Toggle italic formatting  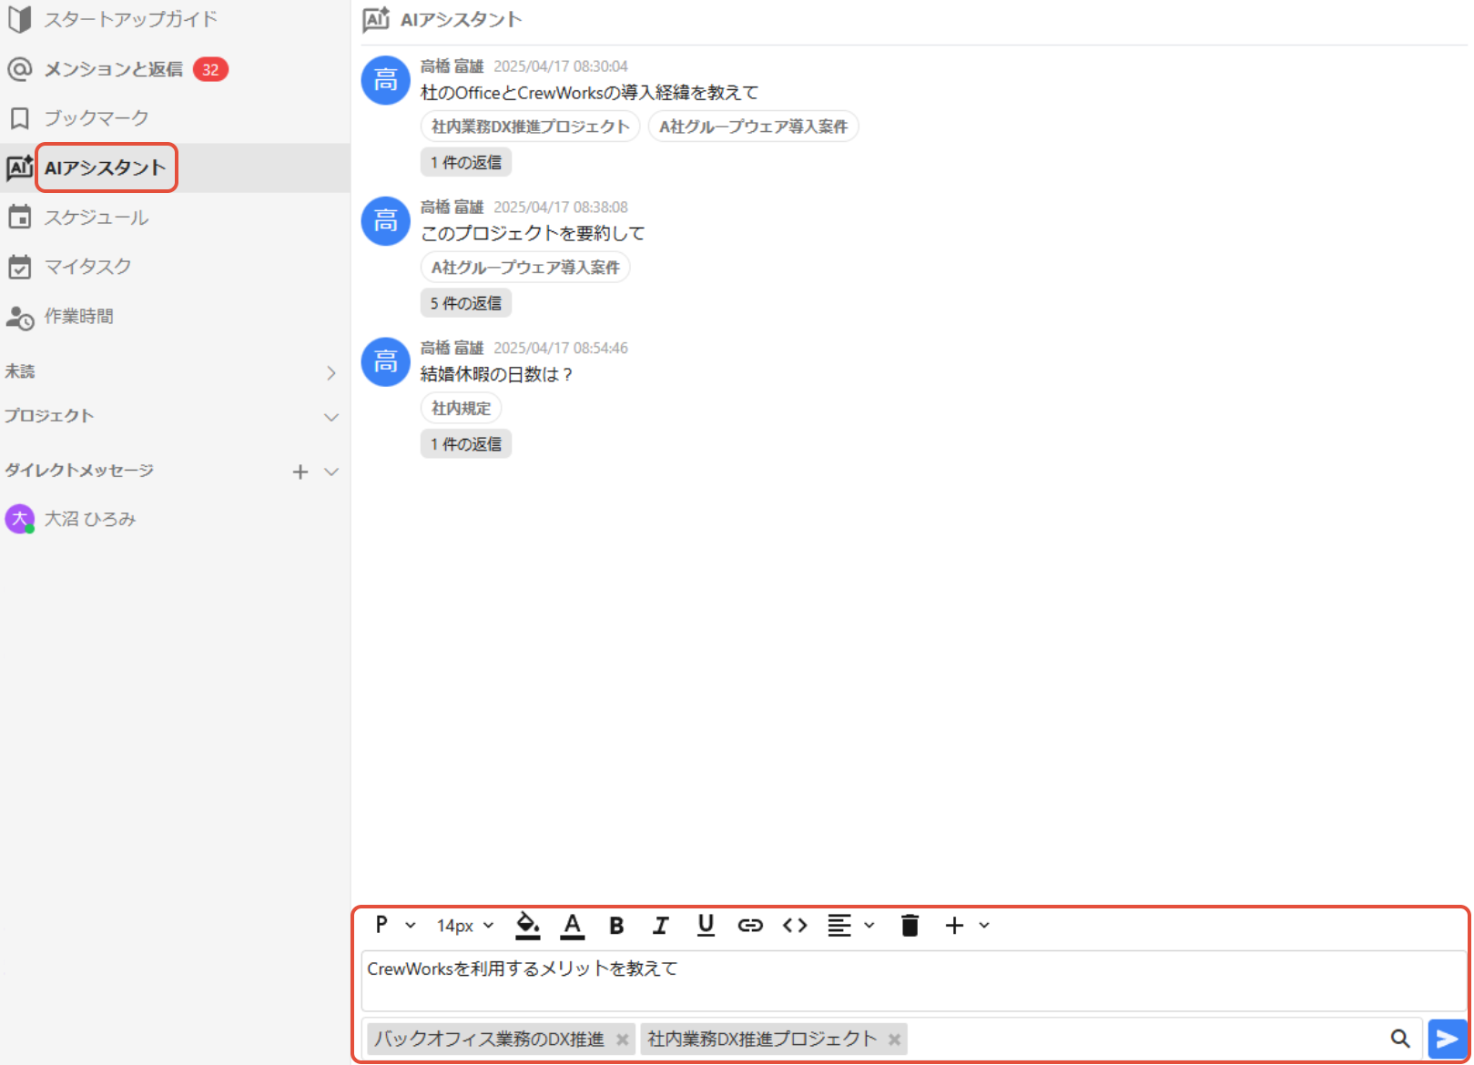[x=661, y=926]
